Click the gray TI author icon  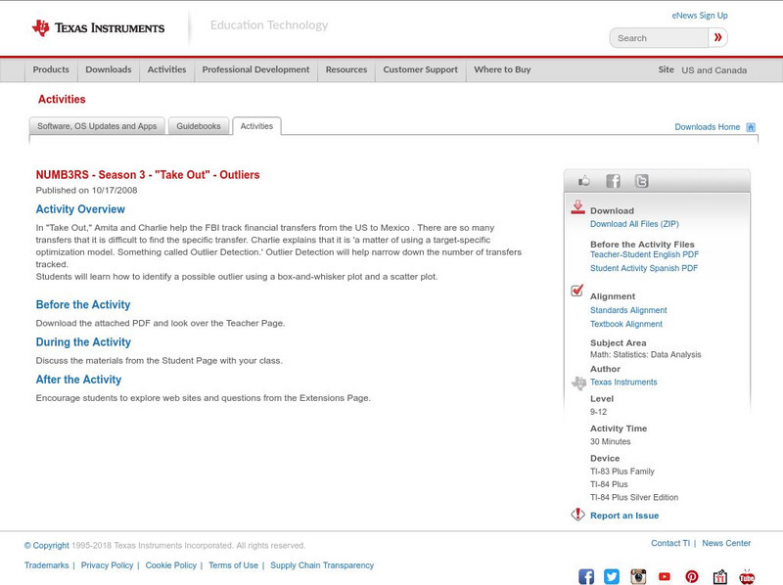point(578,382)
